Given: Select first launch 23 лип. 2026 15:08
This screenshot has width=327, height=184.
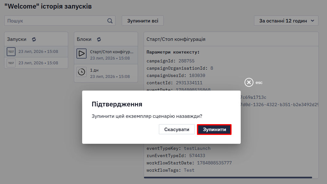Looking at the screenshot, I should 36,52.
